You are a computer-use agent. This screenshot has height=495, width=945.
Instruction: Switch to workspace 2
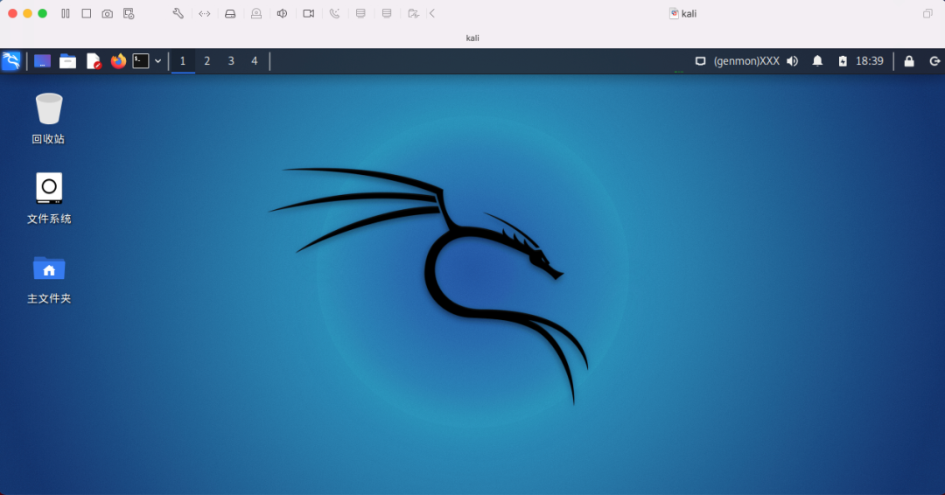(206, 61)
